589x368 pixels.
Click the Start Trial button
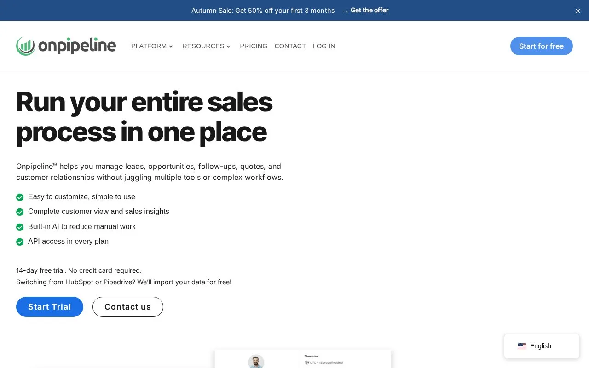(50, 307)
